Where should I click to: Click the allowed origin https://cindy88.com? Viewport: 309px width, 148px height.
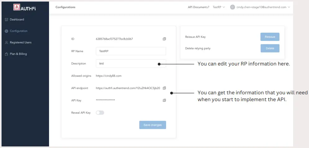(x=109, y=76)
